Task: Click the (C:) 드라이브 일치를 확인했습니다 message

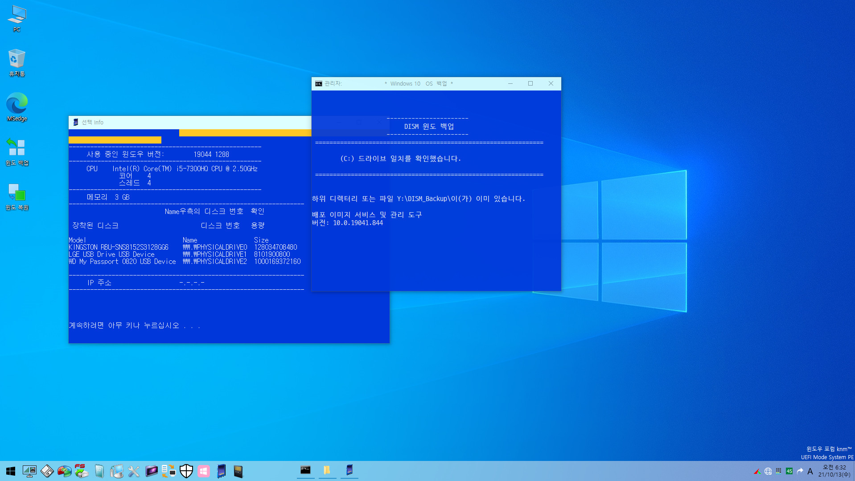Action: click(x=400, y=159)
